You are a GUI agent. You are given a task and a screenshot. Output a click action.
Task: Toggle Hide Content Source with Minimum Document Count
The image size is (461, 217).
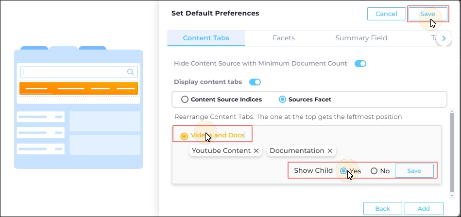point(360,64)
